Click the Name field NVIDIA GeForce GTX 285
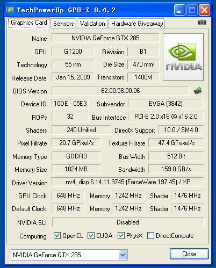Screen dimensions: 216x268 coord(105,38)
